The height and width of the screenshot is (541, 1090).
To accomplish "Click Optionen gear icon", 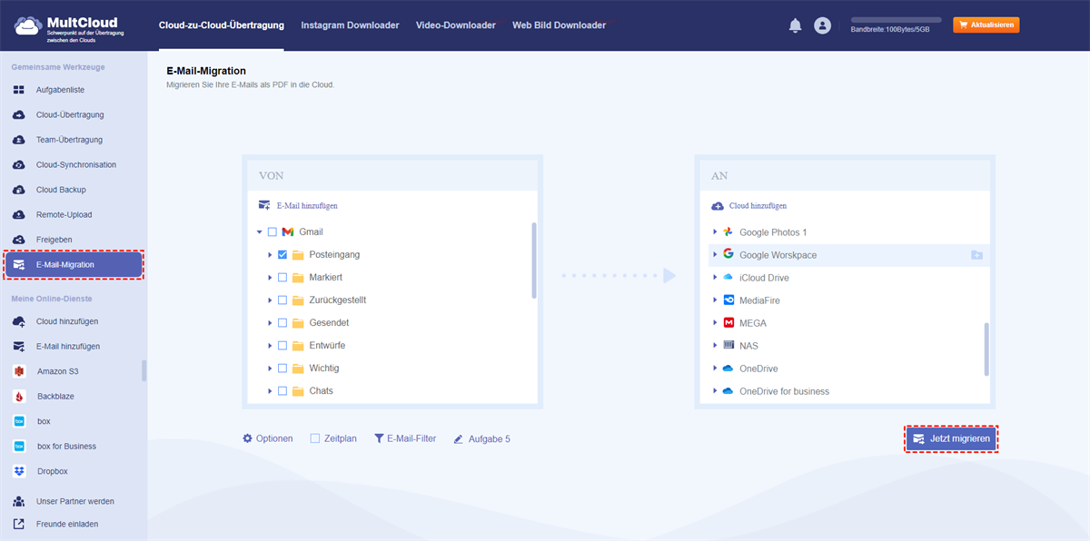I will [247, 438].
